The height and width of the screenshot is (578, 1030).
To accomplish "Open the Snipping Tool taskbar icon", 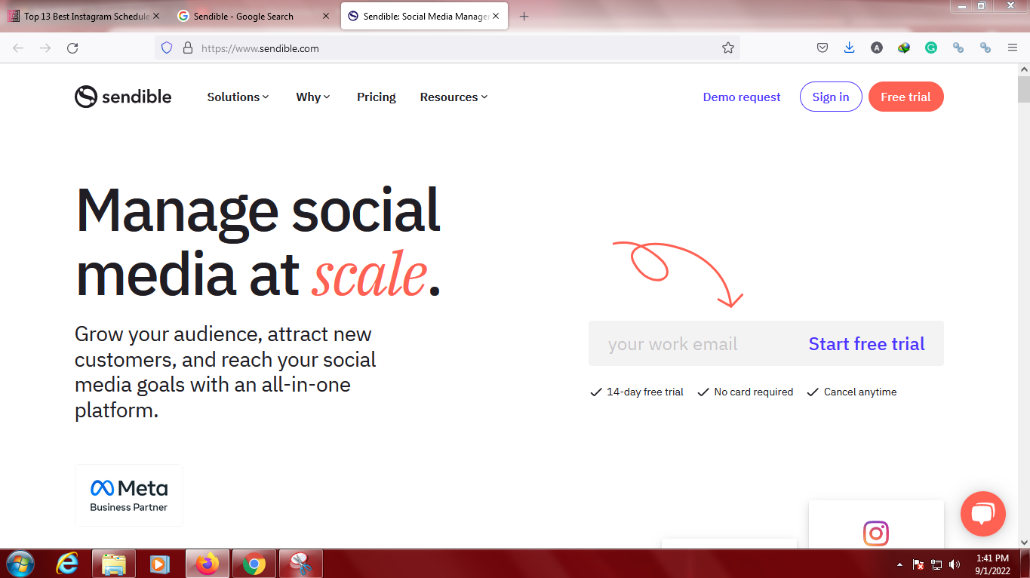I will pyautogui.click(x=301, y=564).
